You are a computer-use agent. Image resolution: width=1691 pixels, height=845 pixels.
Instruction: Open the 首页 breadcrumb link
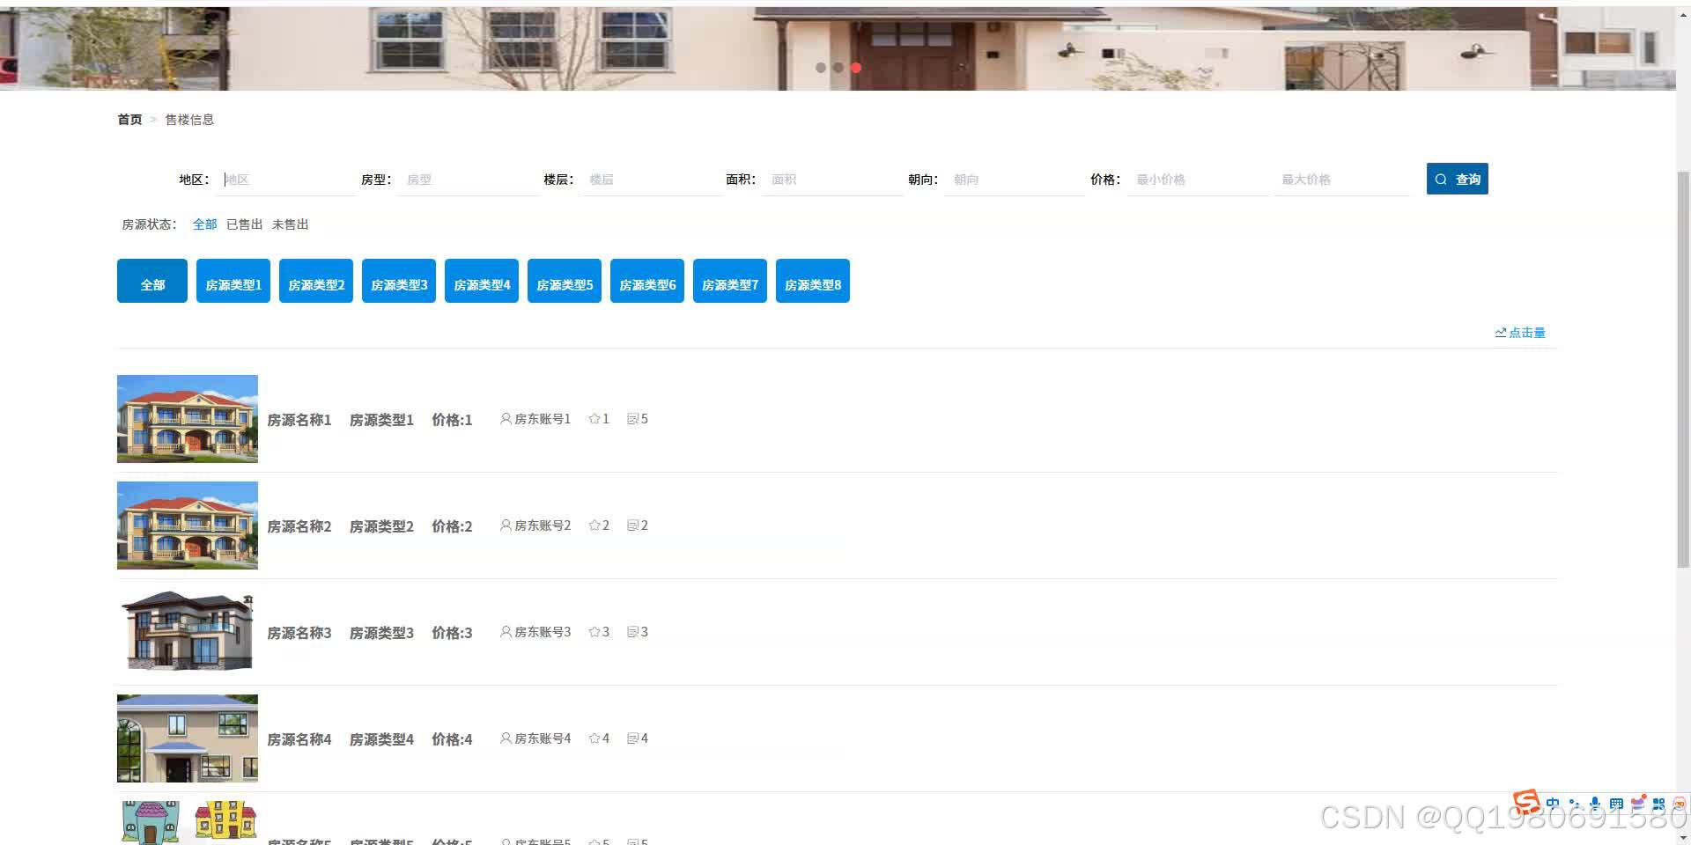point(129,119)
